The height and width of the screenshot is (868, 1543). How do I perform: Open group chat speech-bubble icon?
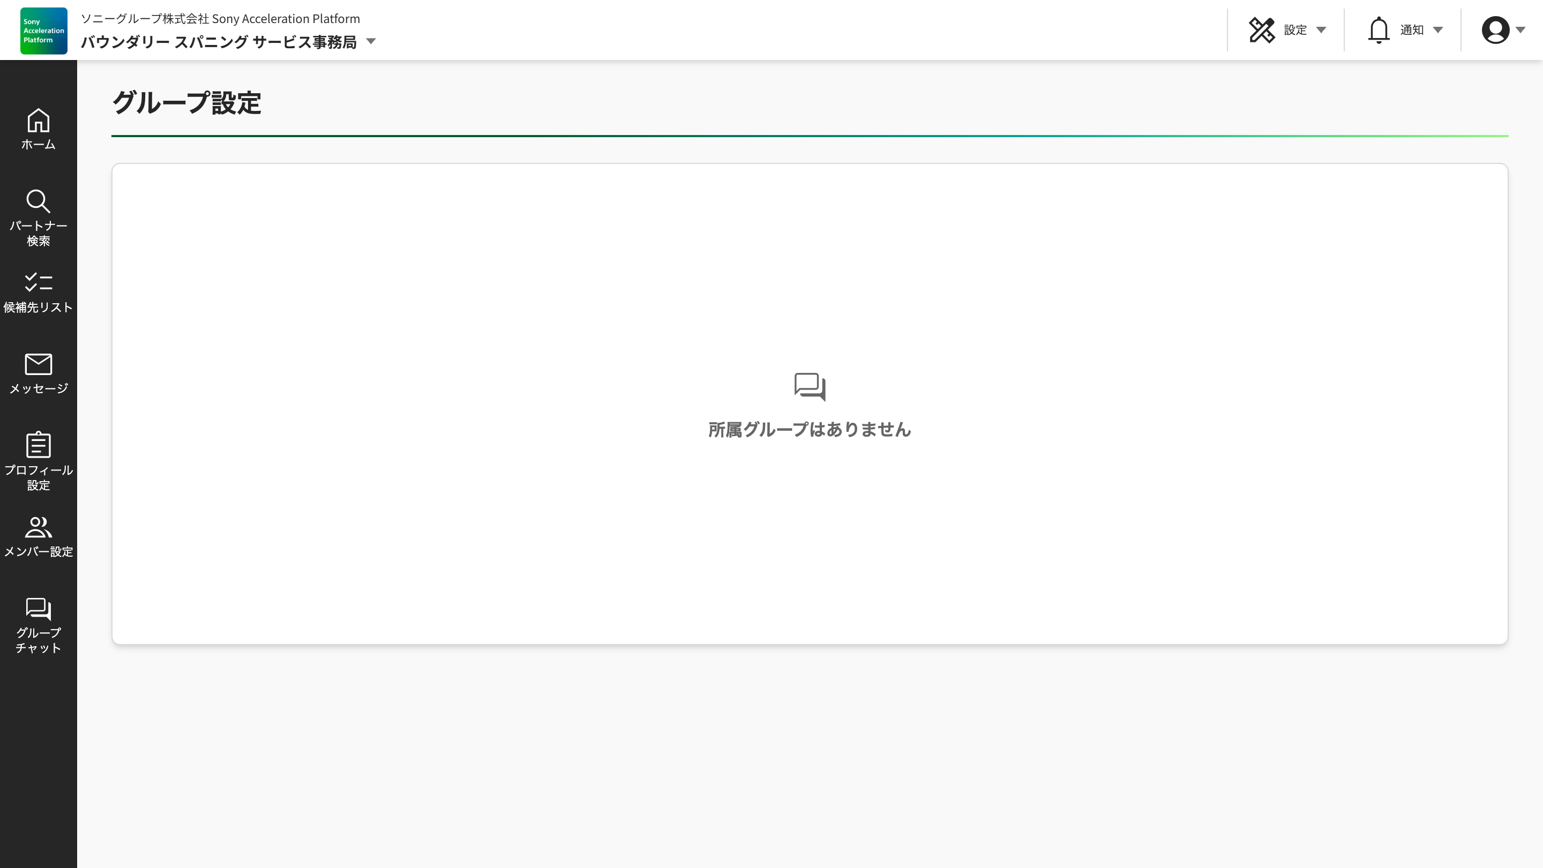coord(39,609)
